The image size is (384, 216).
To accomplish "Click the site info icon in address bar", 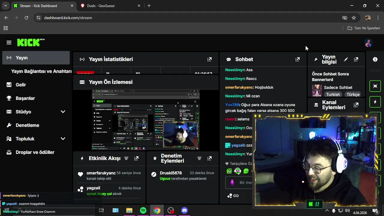I will click(x=38, y=18).
